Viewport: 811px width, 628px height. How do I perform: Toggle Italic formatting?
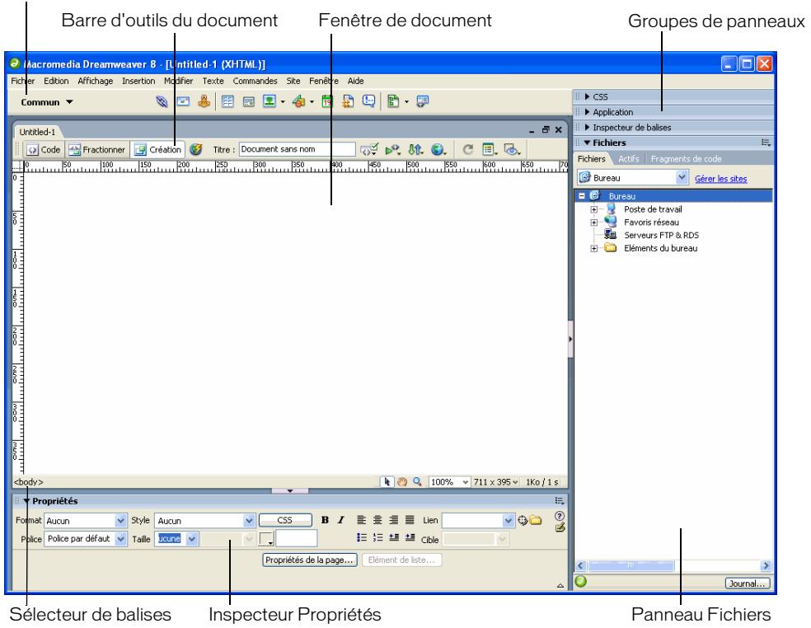pos(341,520)
